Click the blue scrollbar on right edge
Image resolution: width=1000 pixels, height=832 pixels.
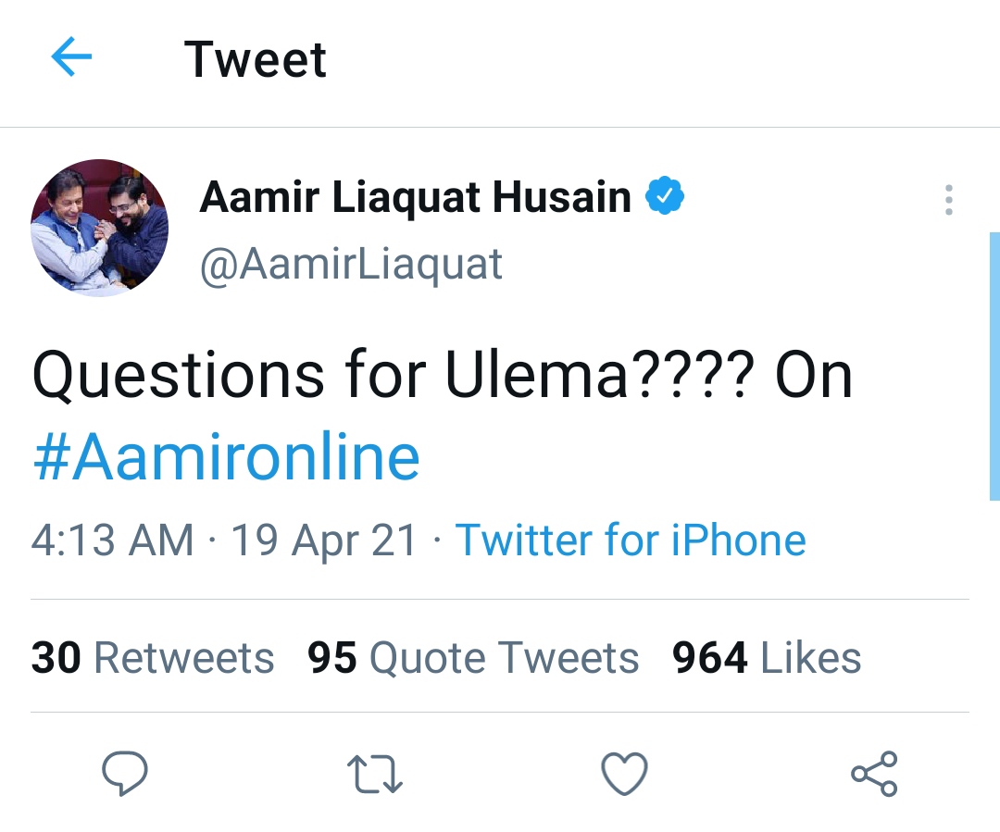[x=994, y=366]
